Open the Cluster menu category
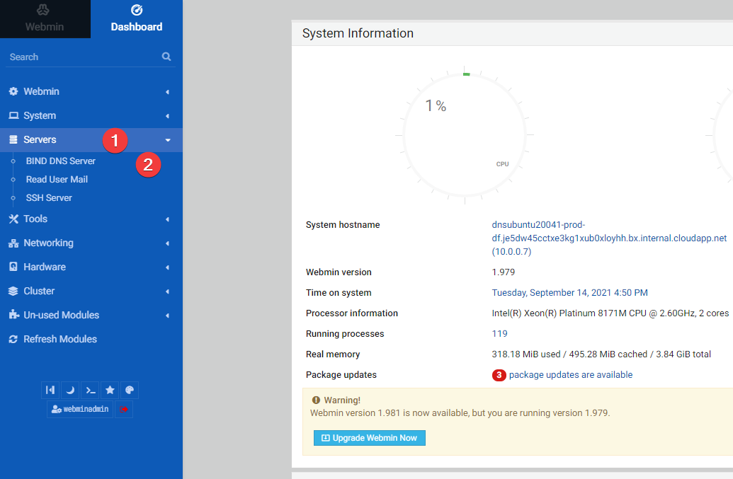This screenshot has height=479, width=733. (91, 292)
